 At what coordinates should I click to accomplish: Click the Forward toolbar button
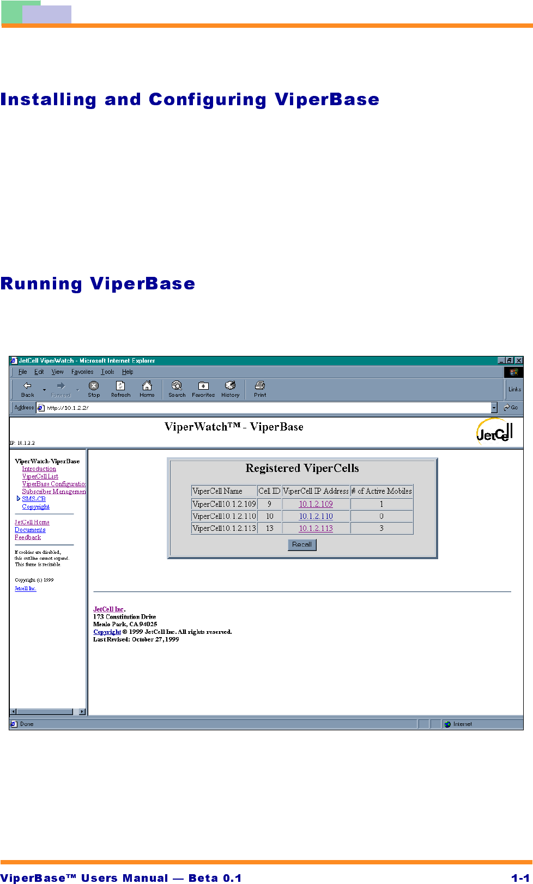[60, 389]
